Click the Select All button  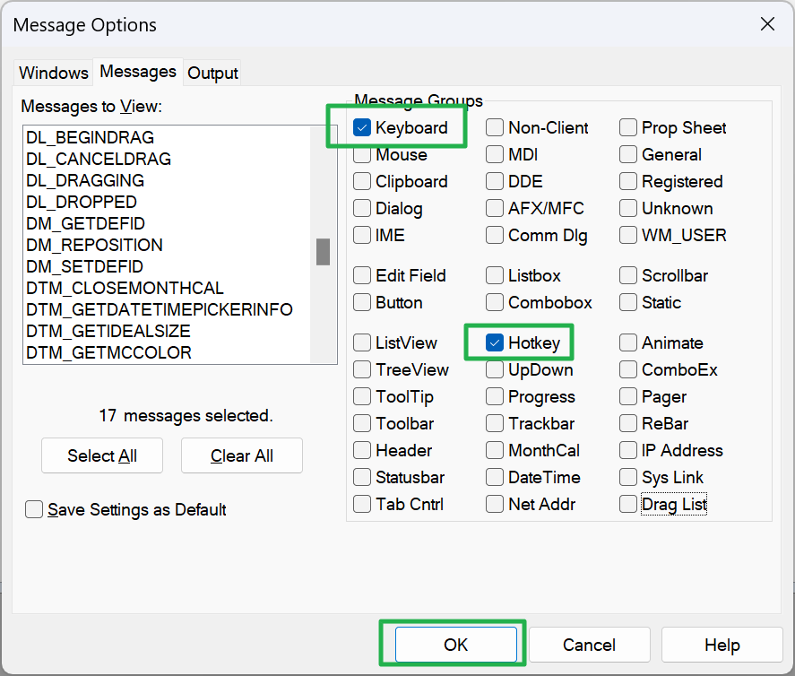coord(101,455)
